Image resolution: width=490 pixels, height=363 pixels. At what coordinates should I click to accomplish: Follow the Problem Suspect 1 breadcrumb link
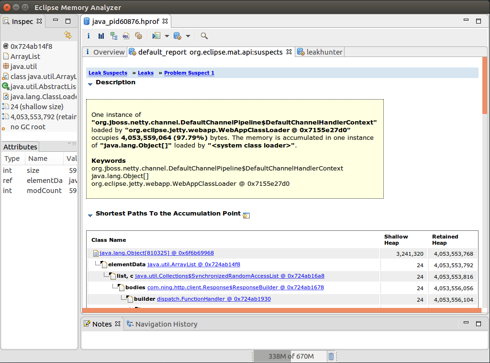(189, 73)
